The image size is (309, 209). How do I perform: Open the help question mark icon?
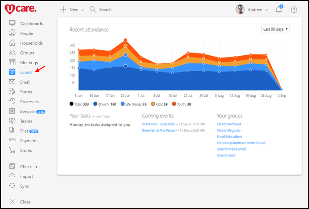click(294, 10)
